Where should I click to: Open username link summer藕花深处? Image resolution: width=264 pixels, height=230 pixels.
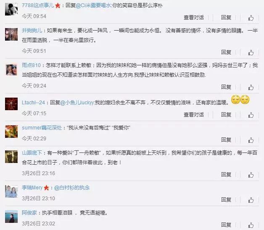pos(42,128)
